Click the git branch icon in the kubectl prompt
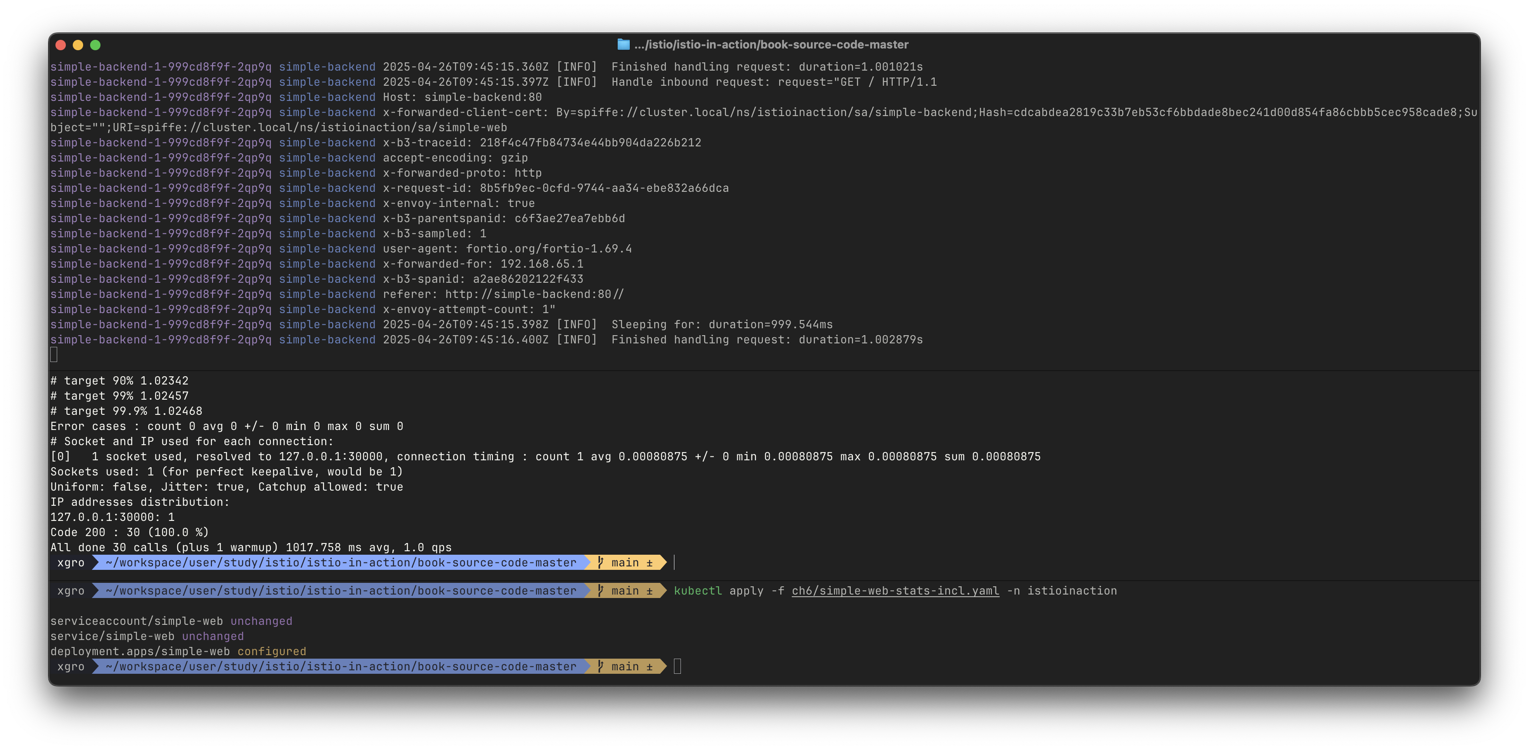Viewport: 1529px width, 750px height. pos(601,591)
